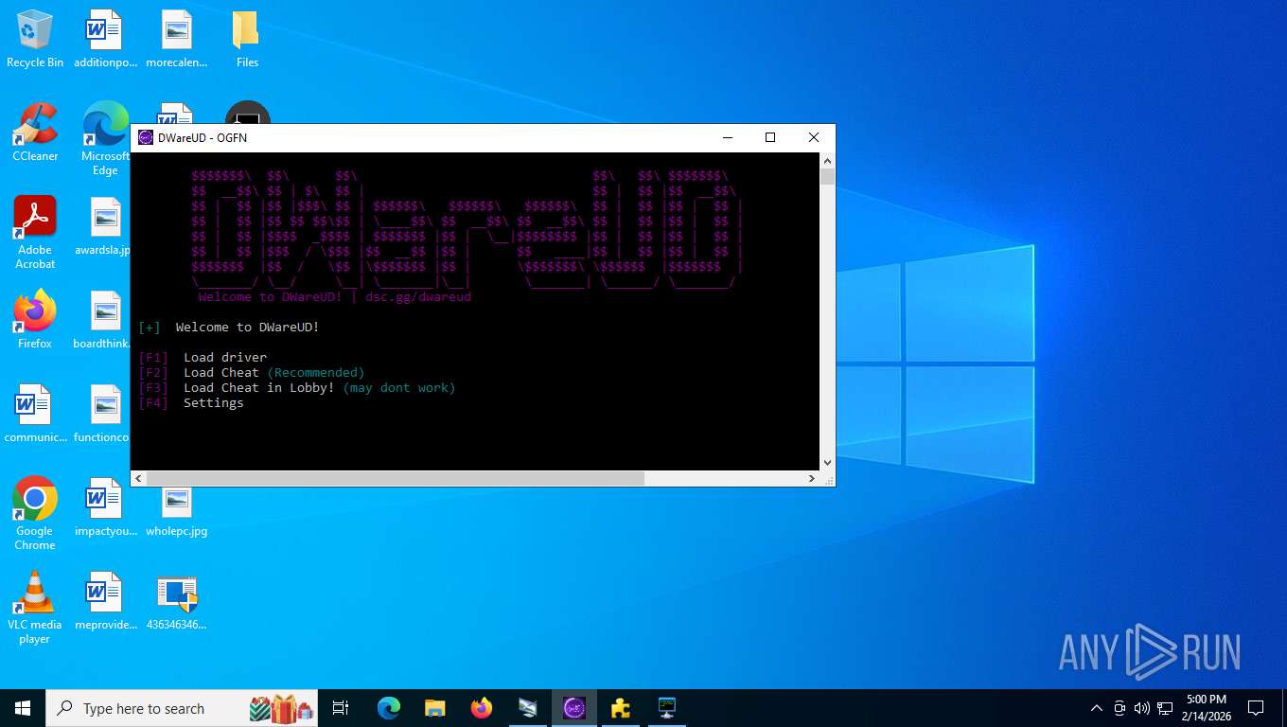The height and width of the screenshot is (727, 1287).
Task: Launch Microsoft Edge desktop shortcut
Action: coord(105,139)
